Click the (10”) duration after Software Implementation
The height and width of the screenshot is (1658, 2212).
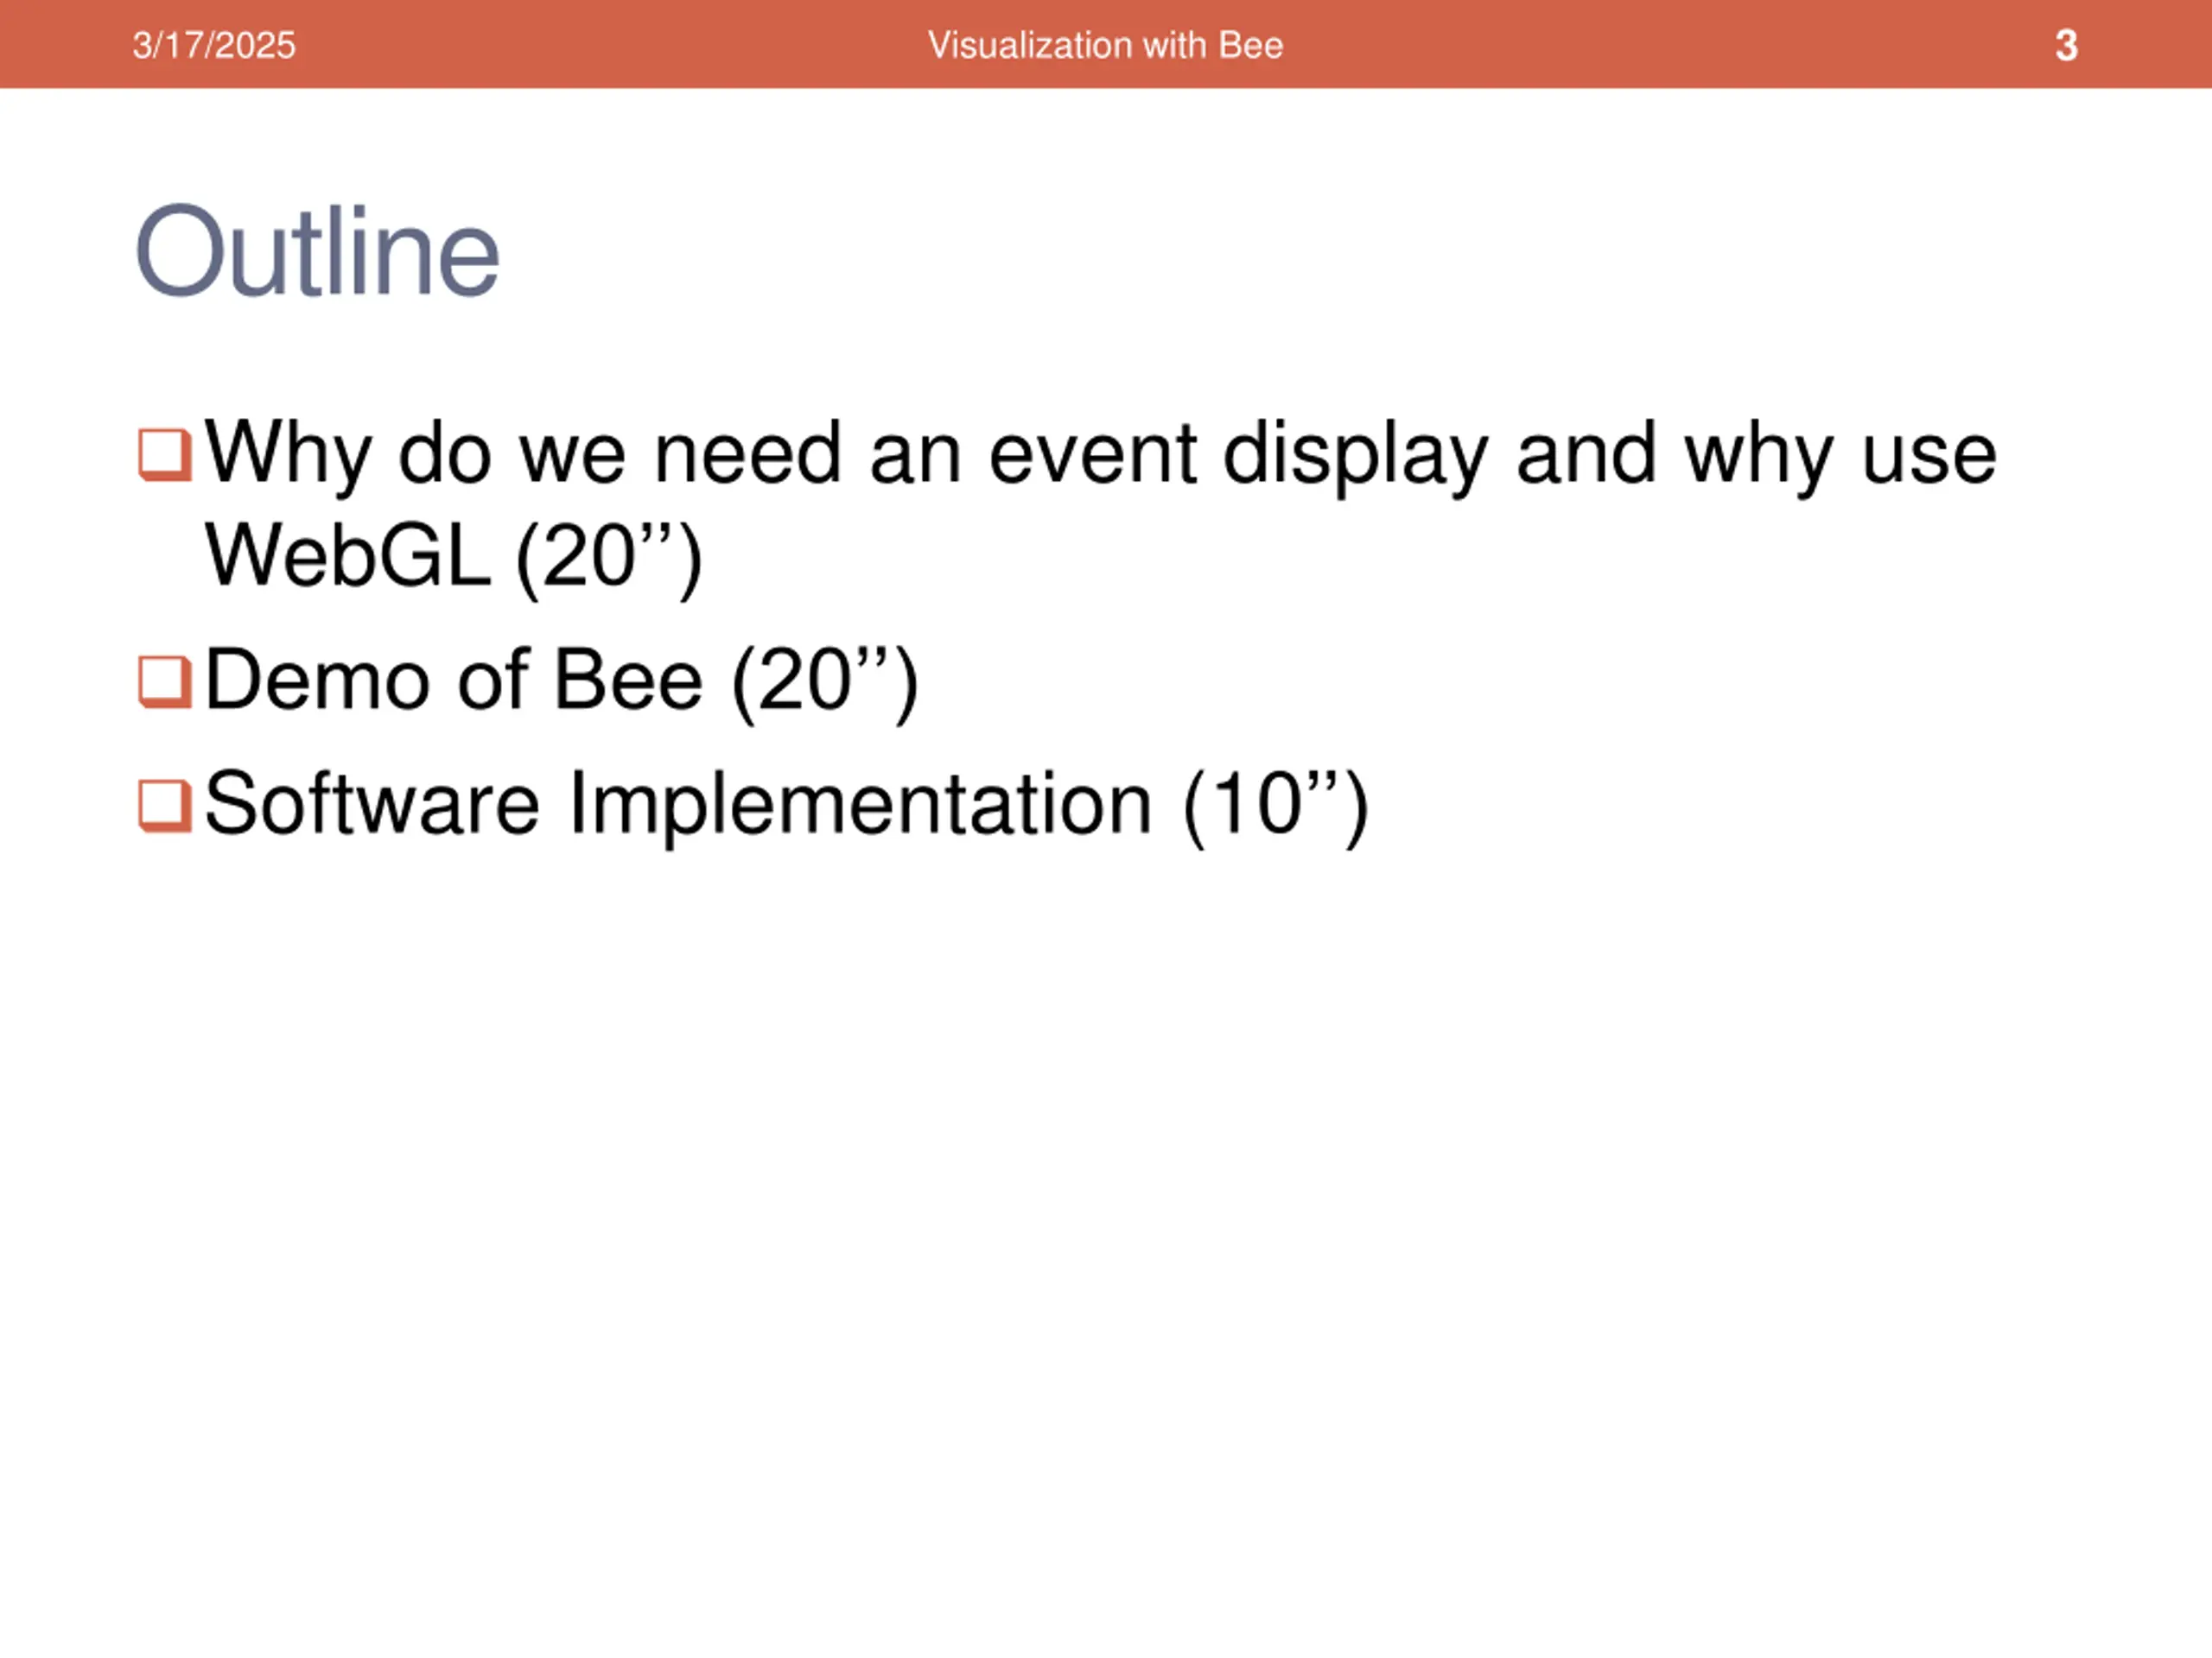click(x=1274, y=805)
